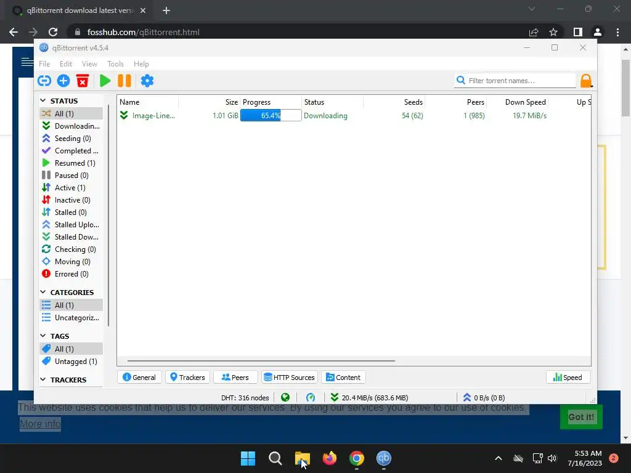Click the orange lock UI icon
Viewport: 631px width, 473px height.
586,81
